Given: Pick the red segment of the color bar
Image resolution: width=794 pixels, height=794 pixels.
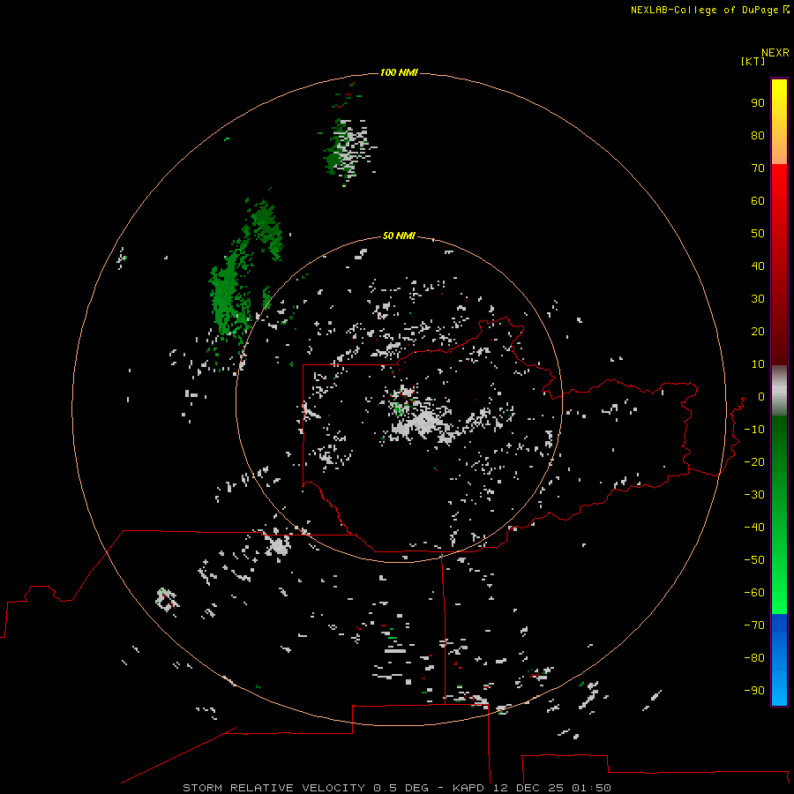Looking at the screenshot, I should coord(779,265).
